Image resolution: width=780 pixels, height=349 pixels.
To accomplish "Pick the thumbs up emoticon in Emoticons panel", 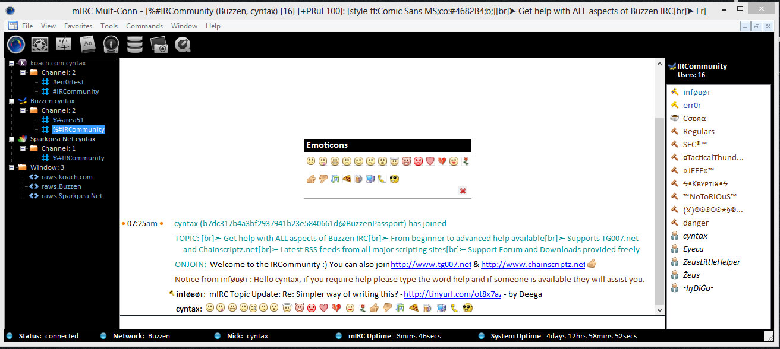I will (311, 179).
